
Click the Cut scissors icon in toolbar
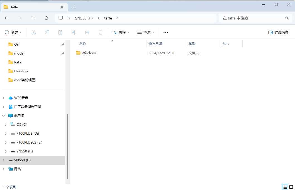[x=34, y=32]
